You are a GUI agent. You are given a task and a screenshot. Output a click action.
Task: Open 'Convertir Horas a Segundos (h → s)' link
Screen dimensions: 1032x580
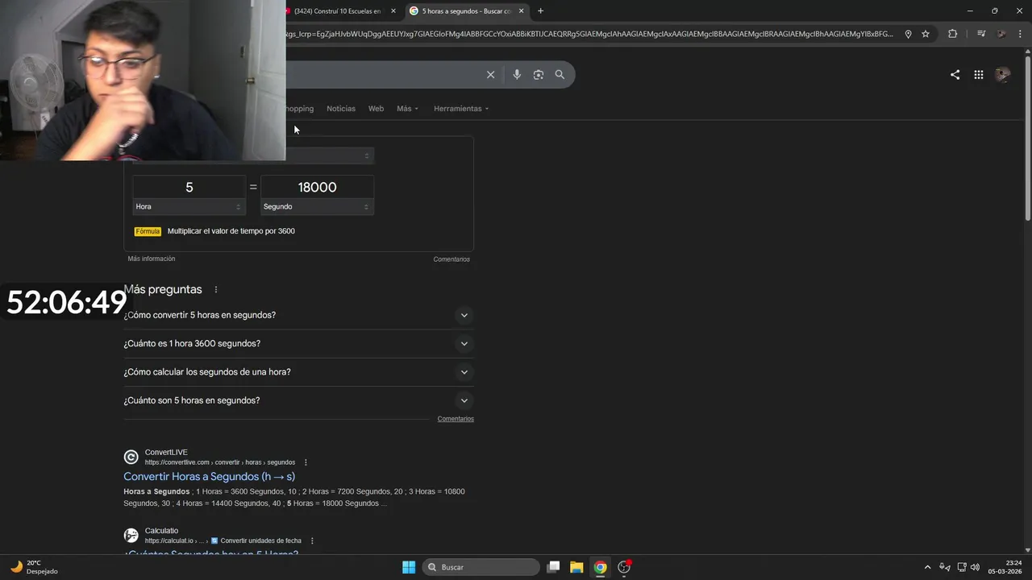pos(210,477)
